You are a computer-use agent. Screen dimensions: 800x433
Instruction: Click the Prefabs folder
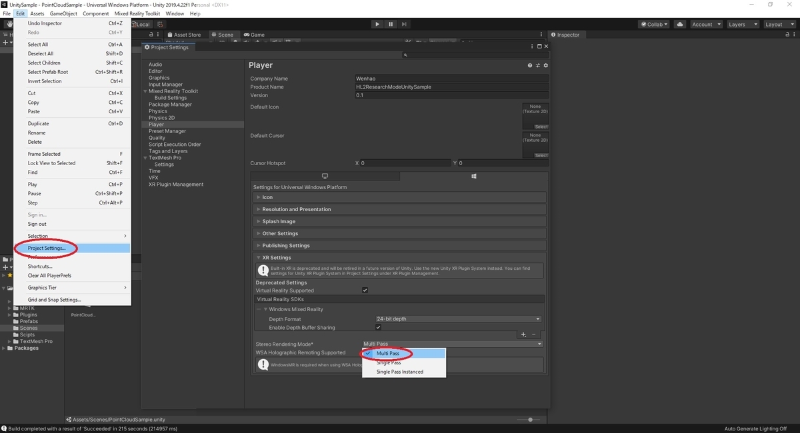(29, 321)
